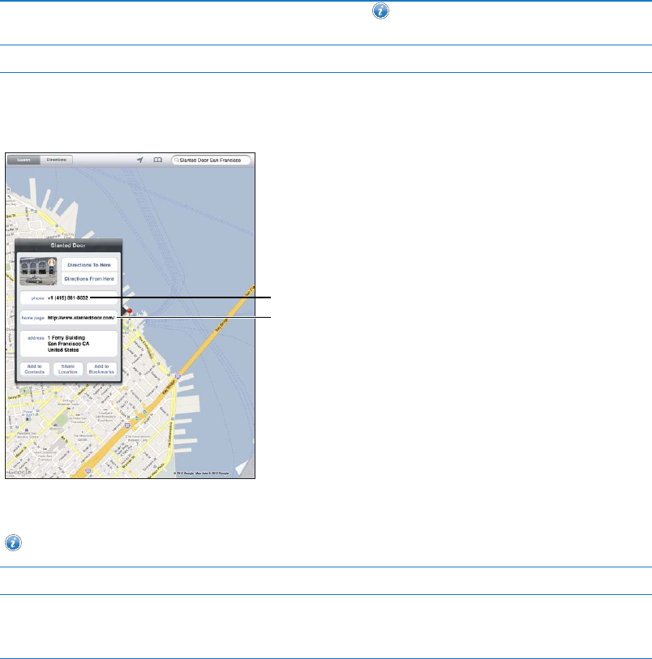The height and width of the screenshot is (659, 652).
Task: Switch to the Directions tab
Action: 57,160
